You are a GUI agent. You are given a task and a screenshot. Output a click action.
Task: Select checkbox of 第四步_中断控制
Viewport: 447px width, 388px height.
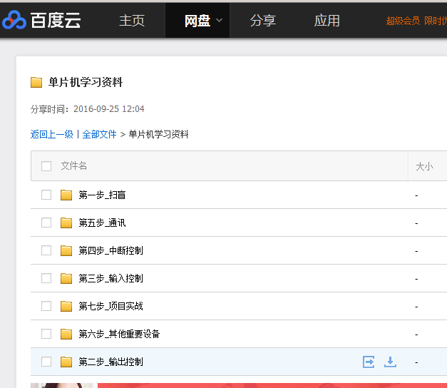[x=46, y=251]
